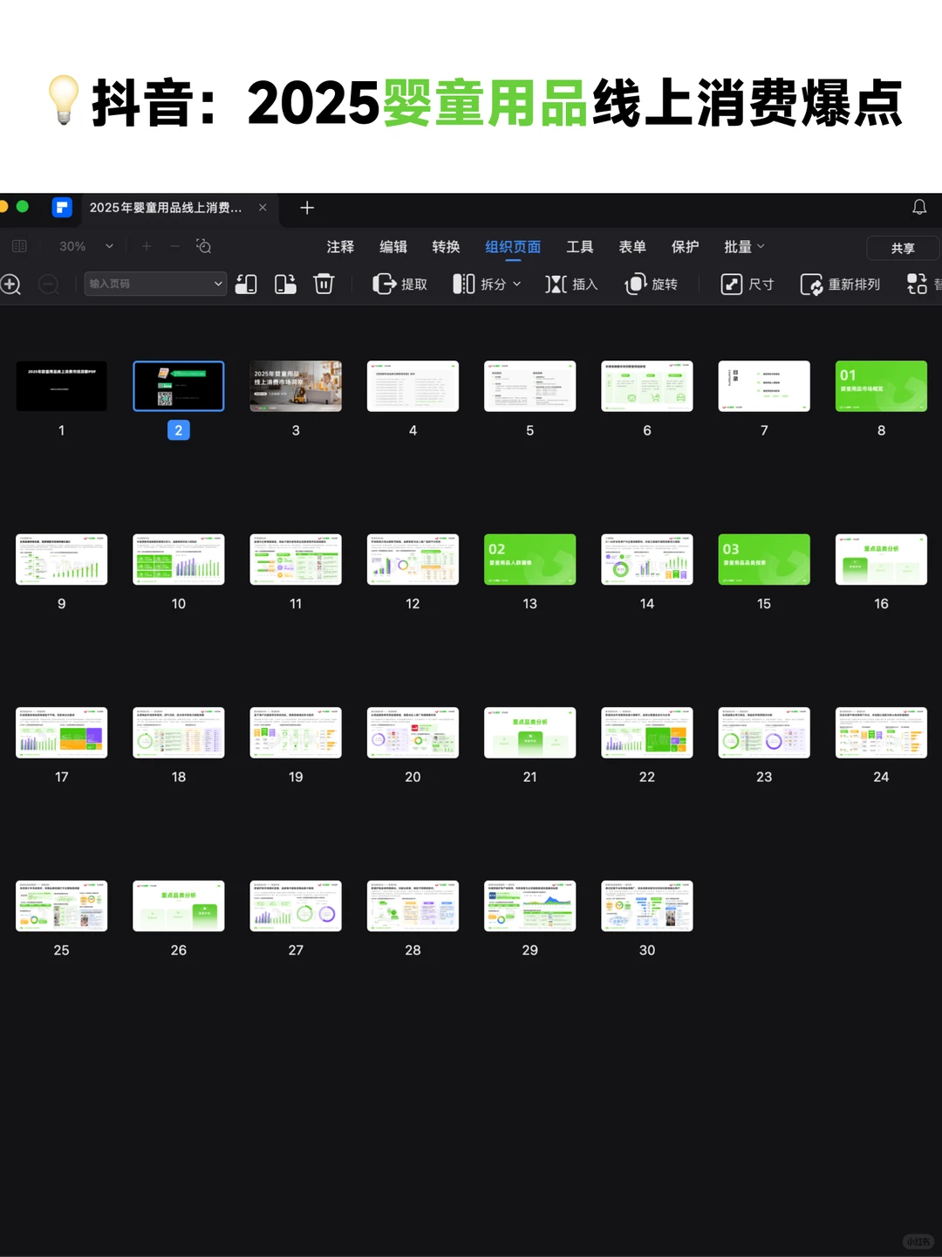This screenshot has height=1257, width=942.
Task: Click the 插入 insert pages button
Action: point(571,284)
